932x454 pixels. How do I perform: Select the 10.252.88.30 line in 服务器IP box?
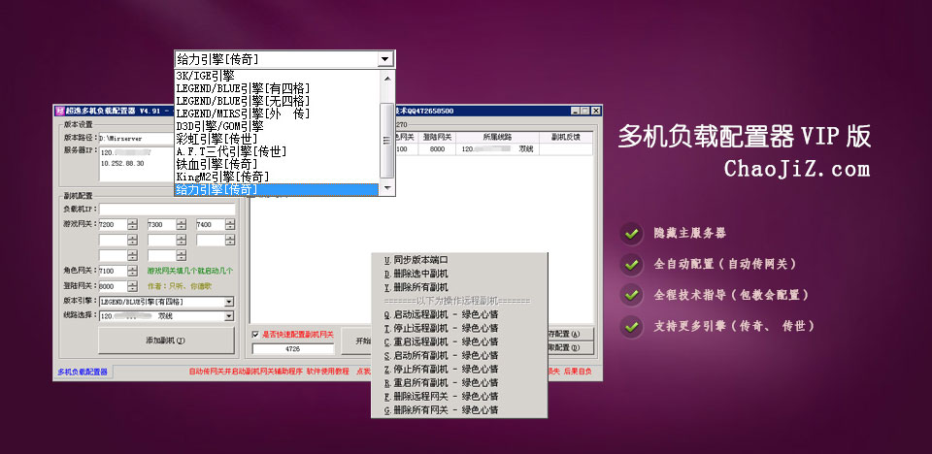pyautogui.click(x=122, y=163)
